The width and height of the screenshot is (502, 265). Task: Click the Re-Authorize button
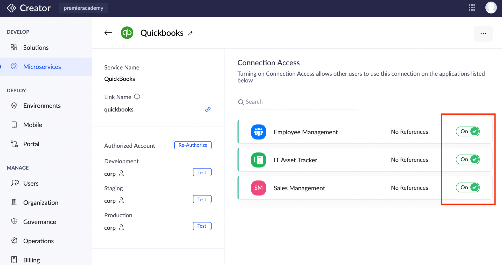pyautogui.click(x=193, y=145)
